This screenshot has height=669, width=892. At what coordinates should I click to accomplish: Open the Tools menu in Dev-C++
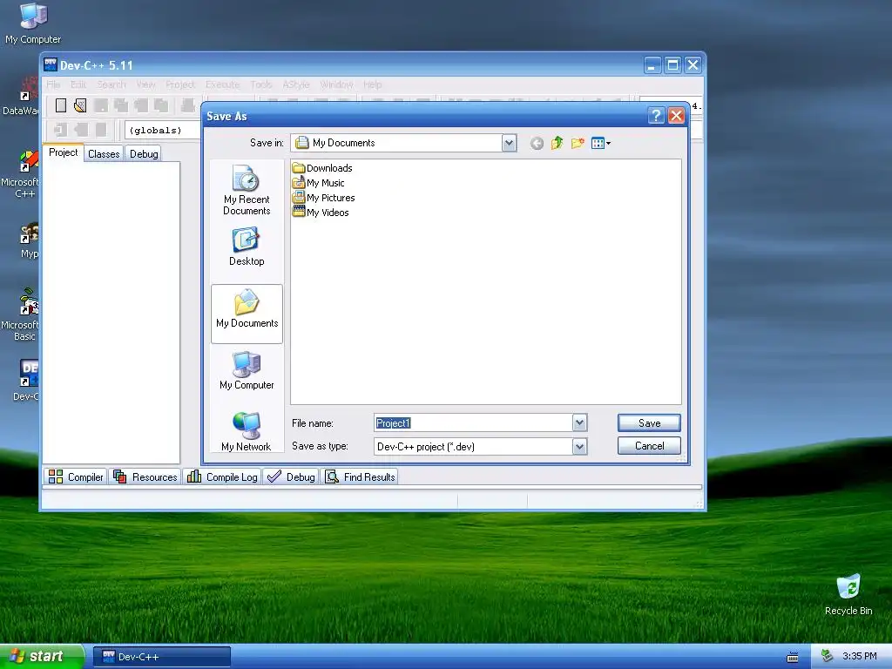(261, 84)
